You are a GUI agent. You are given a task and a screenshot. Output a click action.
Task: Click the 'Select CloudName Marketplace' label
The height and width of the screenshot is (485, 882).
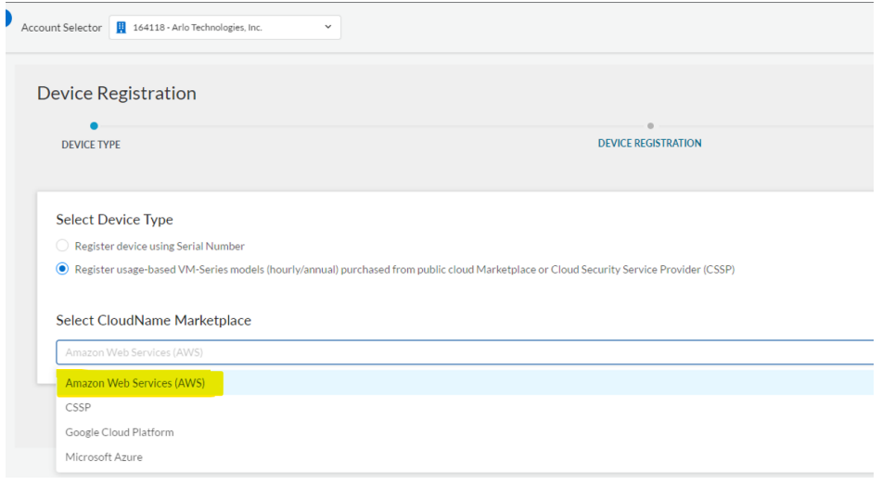(153, 320)
